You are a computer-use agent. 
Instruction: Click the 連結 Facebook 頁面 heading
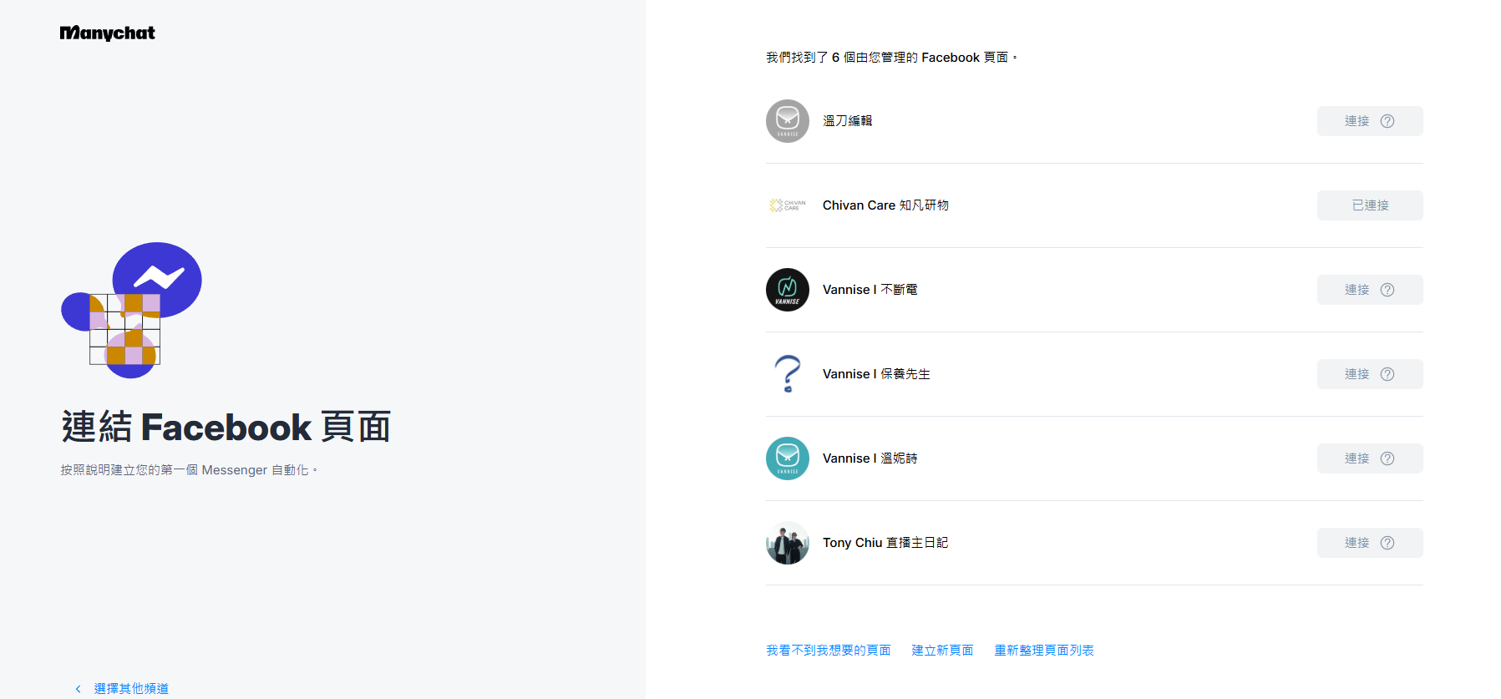[226, 427]
